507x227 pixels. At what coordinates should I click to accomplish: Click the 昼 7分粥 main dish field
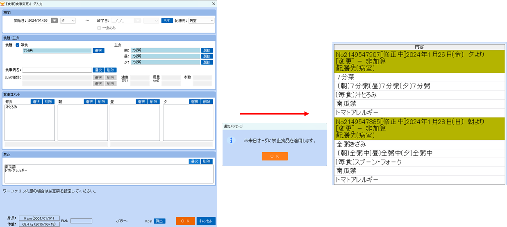(165, 56)
